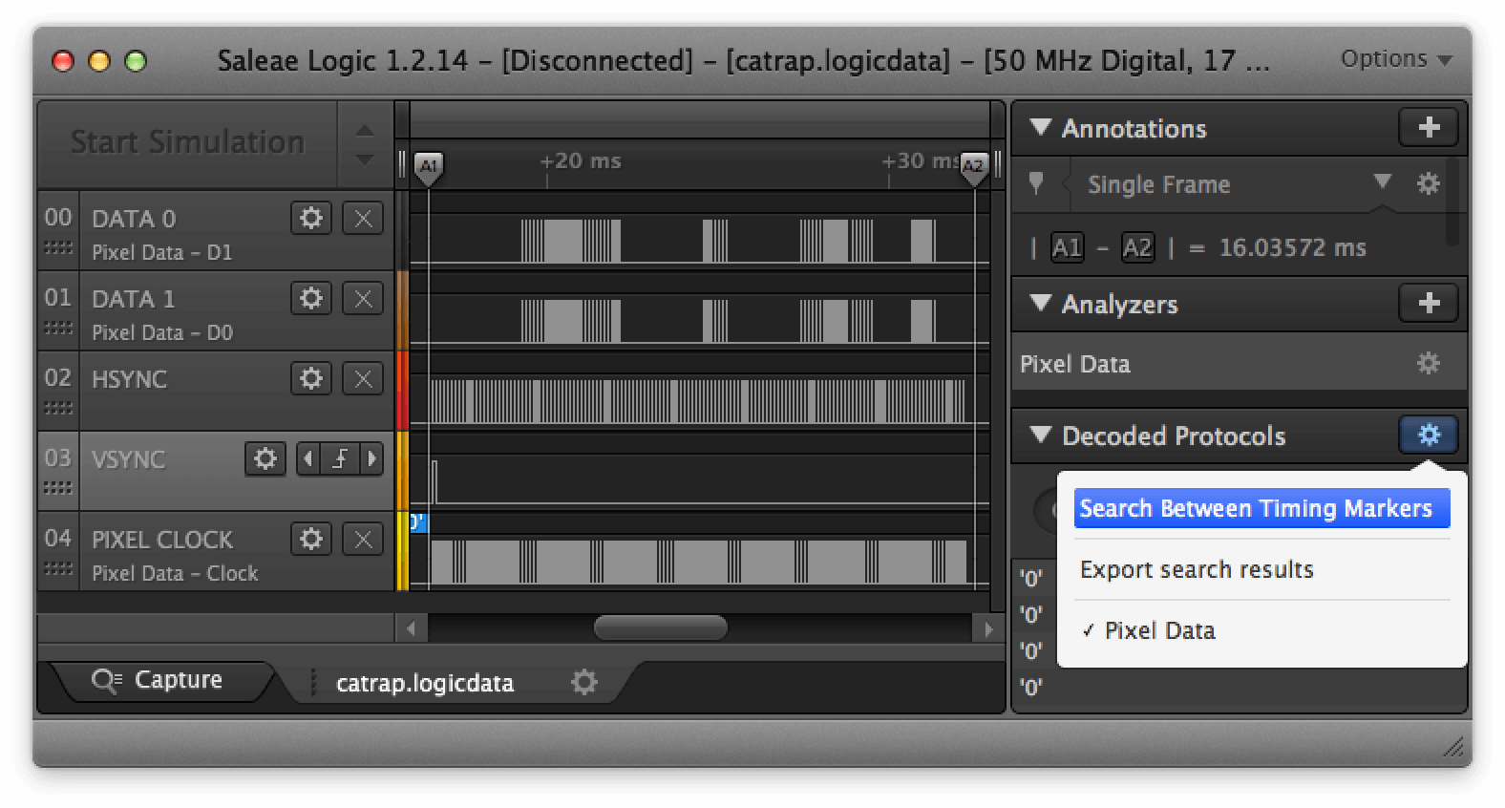Select Export search results menu item
Screen dimensions: 1505x808
[1197, 569]
